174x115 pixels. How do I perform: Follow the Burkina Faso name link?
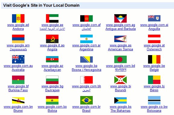tap(18, 90)
